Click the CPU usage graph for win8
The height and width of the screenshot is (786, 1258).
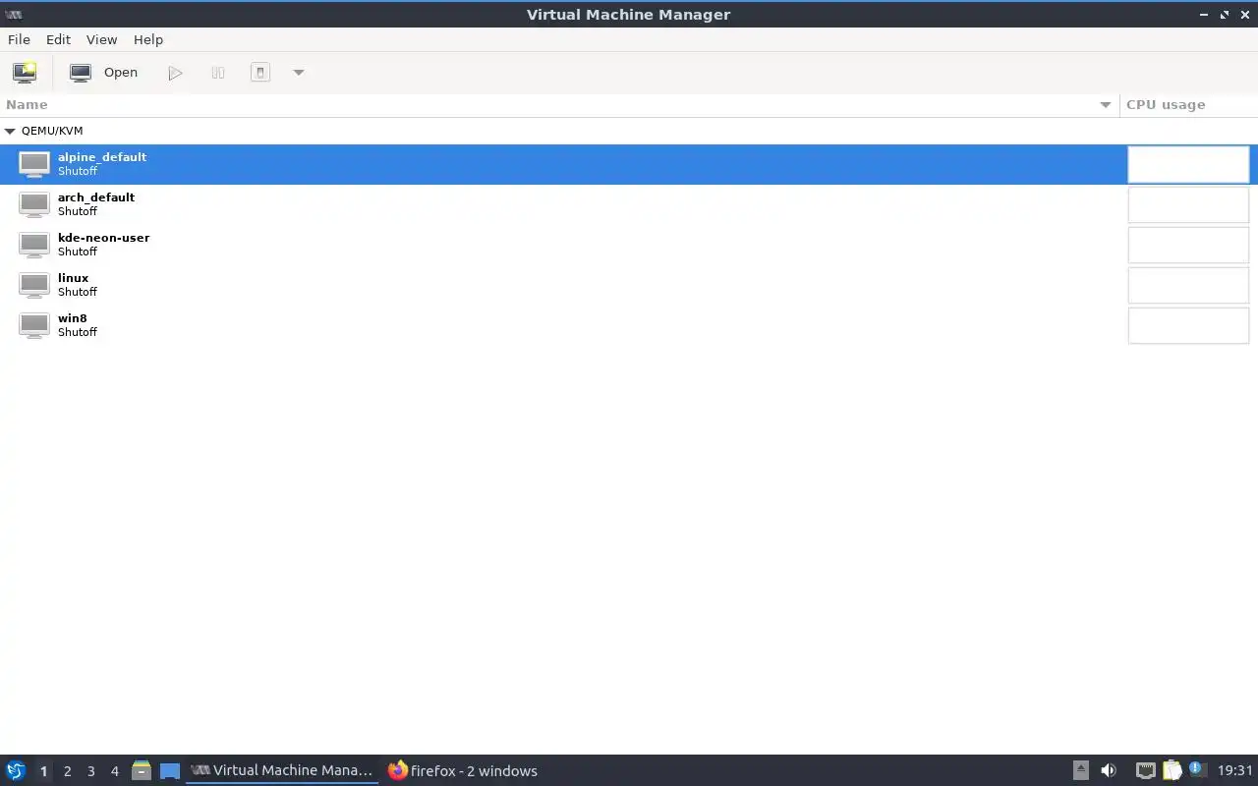(1188, 325)
